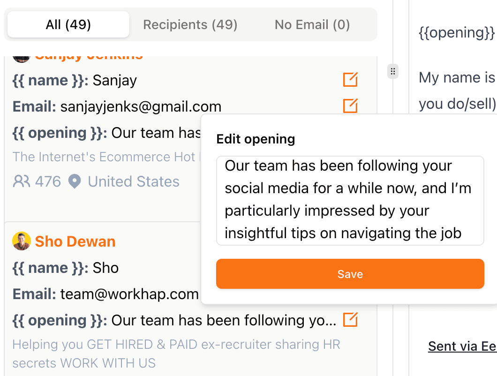Switch to the Recipients (49) tab

click(x=190, y=24)
